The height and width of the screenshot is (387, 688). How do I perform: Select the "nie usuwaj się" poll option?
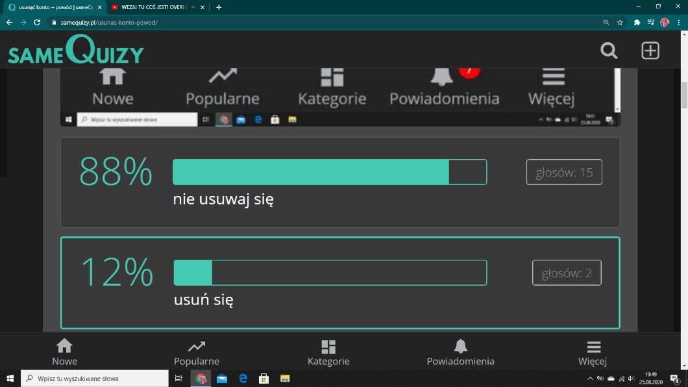click(223, 199)
